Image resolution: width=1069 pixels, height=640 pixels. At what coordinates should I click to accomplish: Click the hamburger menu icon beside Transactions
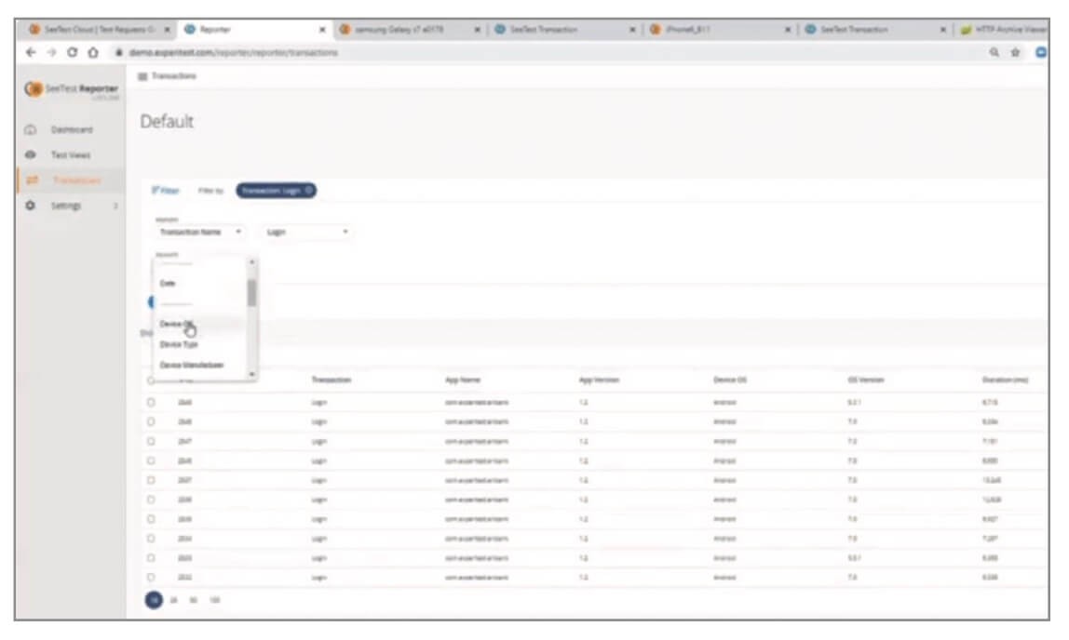[x=142, y=76]
